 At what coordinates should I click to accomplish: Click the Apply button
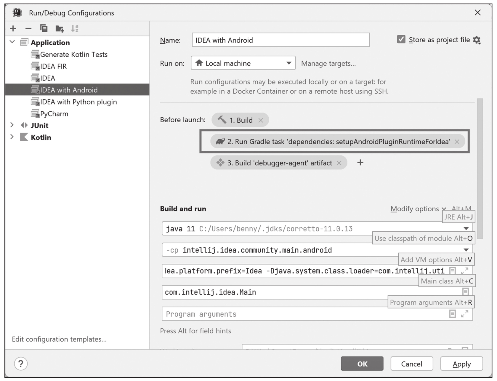coord(461,364)
